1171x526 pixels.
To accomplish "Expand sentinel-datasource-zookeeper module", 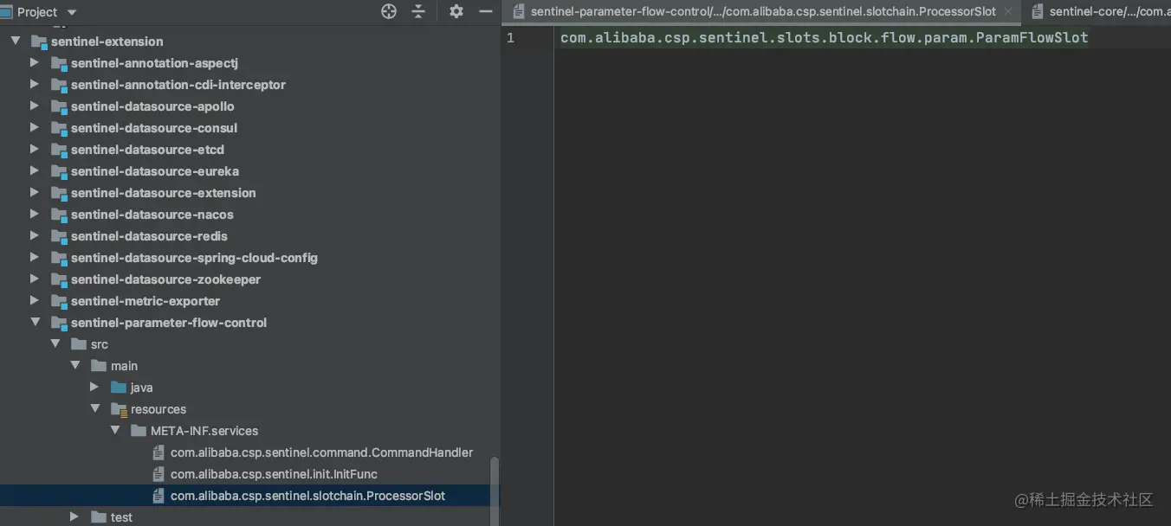I will pyautogui.click(x=35, y=279).
